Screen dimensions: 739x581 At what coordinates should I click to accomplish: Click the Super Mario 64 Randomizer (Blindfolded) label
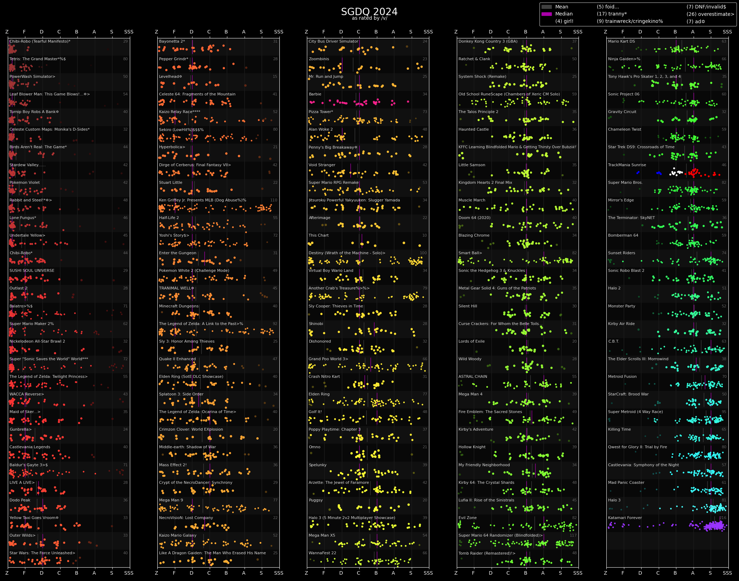pos(501,535)
